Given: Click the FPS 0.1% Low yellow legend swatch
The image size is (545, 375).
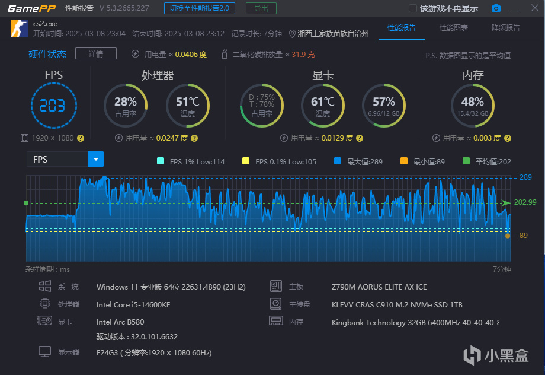Looking at the screenshot, I should pyautogui.click(x=246, y=161).
